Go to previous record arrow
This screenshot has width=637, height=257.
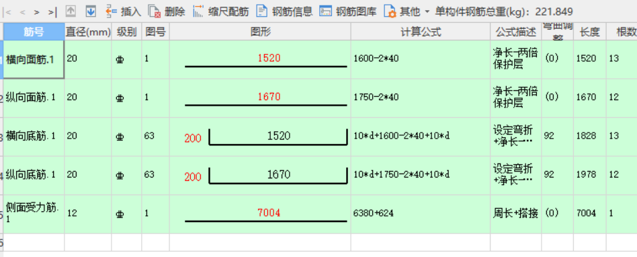23,12
